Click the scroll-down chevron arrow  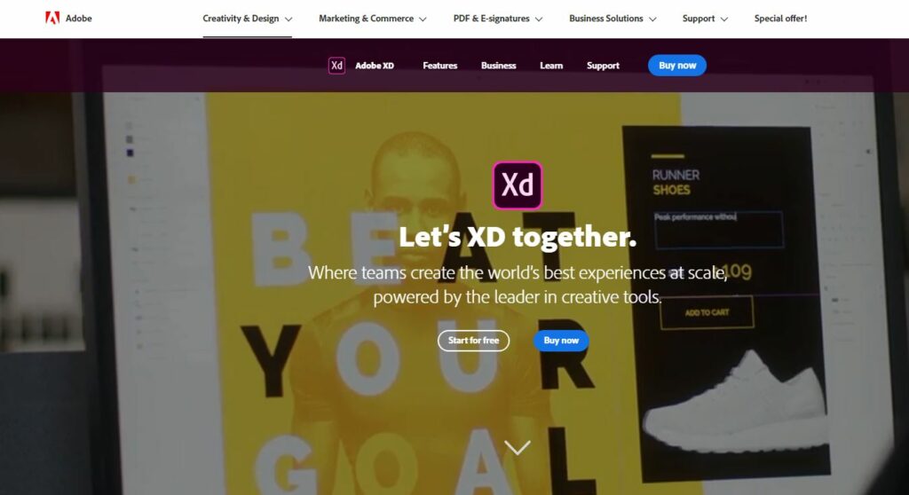(x=518, y=447)
